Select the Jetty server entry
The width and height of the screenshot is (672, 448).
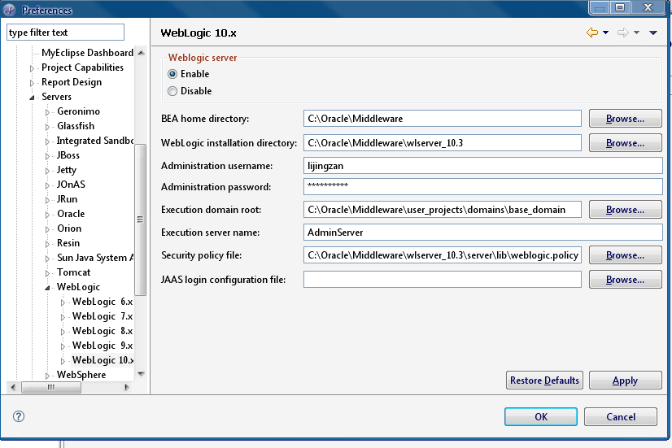point(67,170)
